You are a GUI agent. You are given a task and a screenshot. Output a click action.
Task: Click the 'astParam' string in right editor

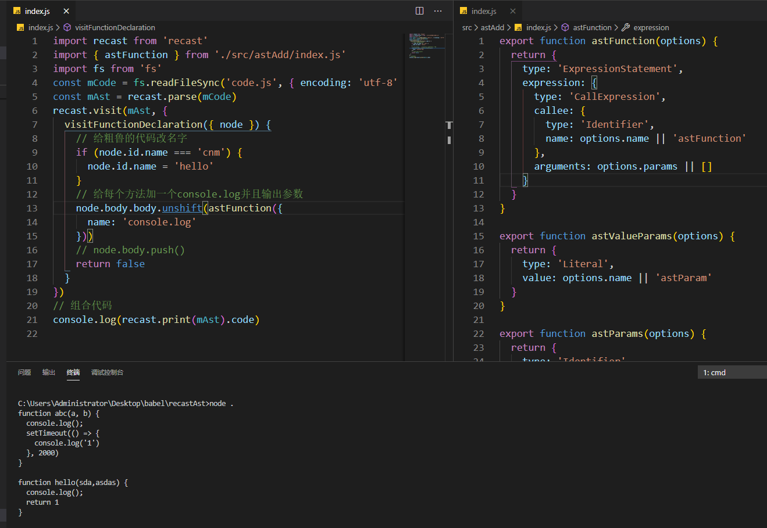(x=683, y=278)
